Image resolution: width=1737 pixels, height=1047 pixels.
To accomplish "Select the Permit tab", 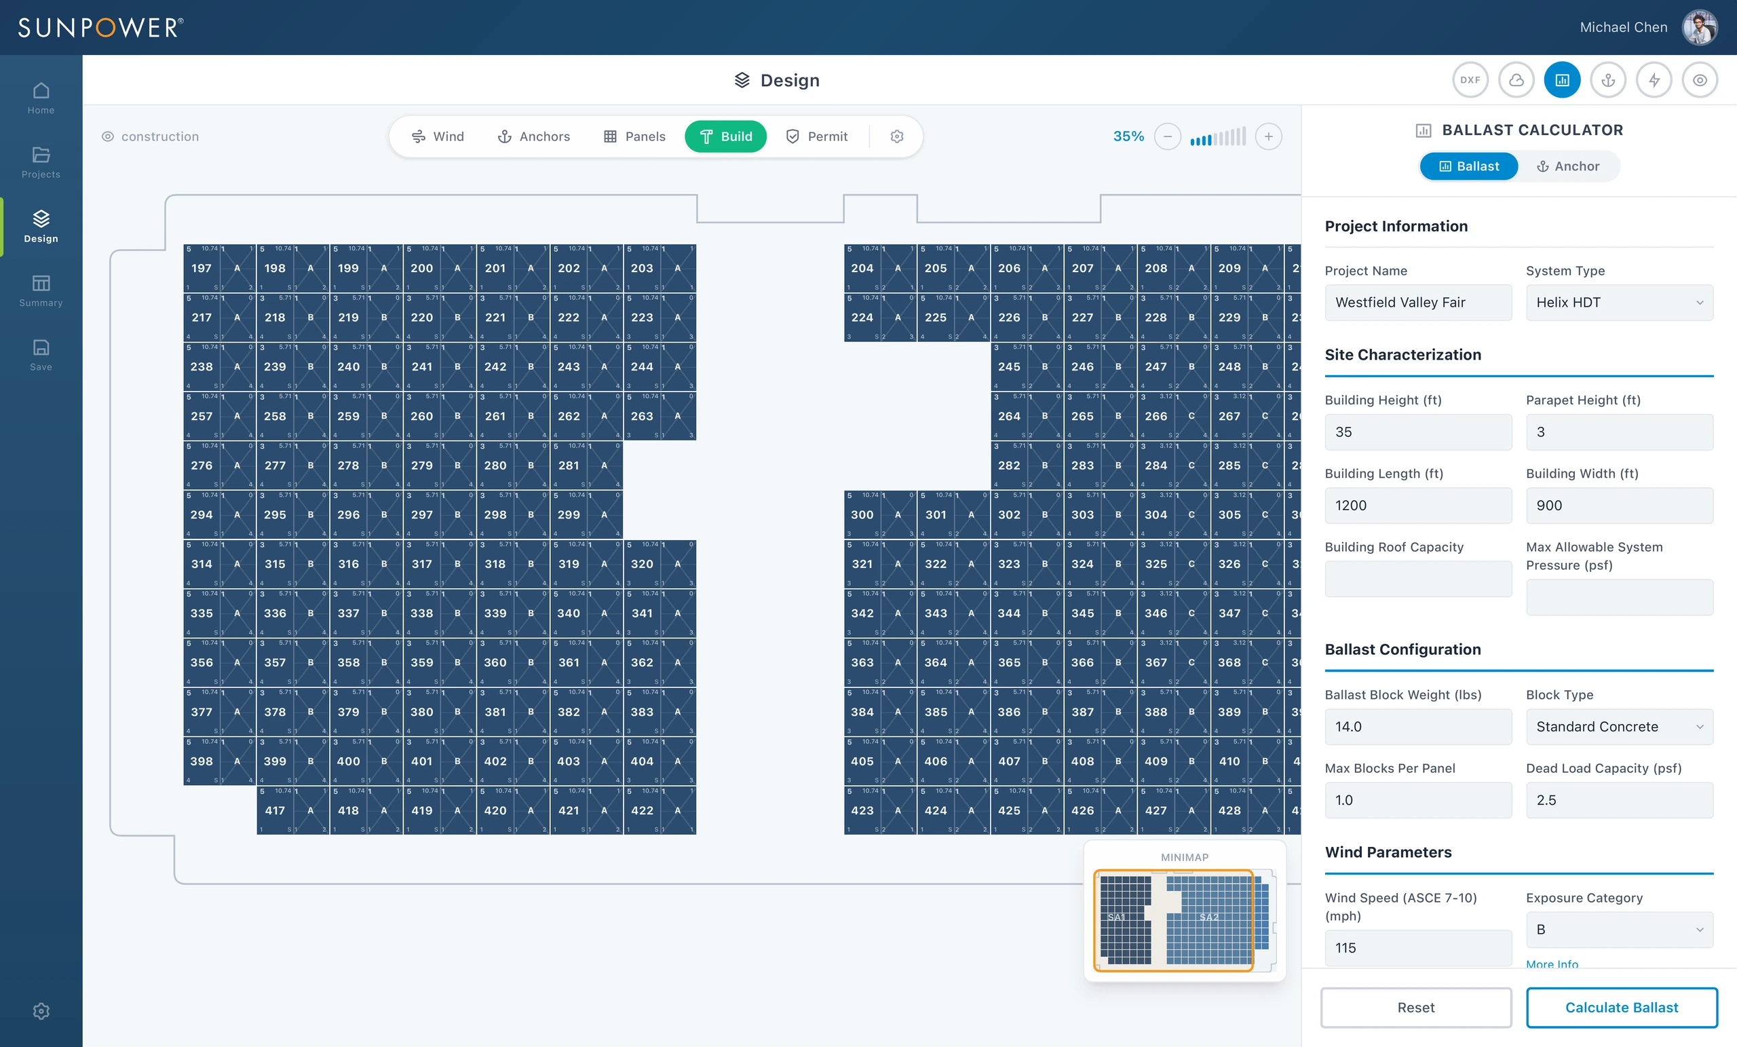I will pos(817,137).
